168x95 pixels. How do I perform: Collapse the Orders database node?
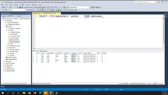point(5,26)
